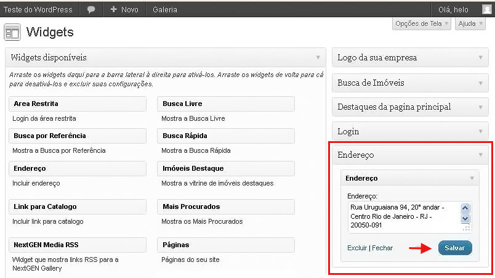Click Salvar to save the widget

coord(455,248)
